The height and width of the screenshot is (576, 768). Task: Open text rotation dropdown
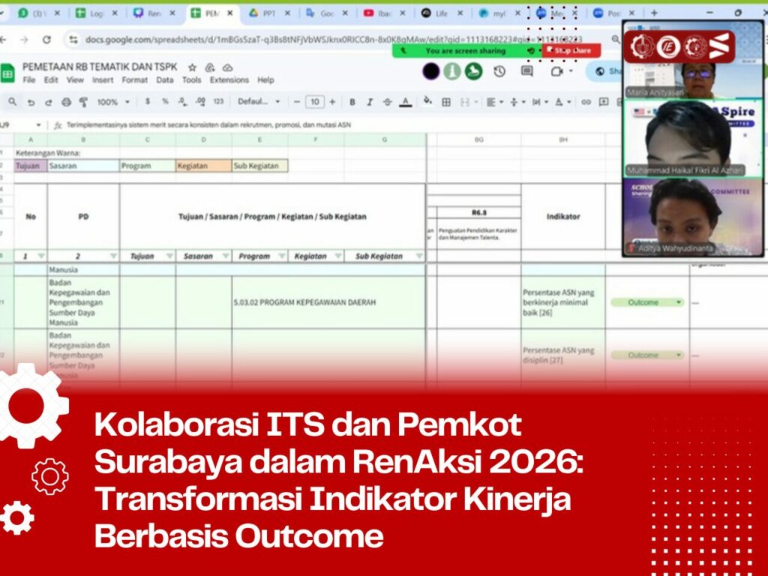pos(562,102)
